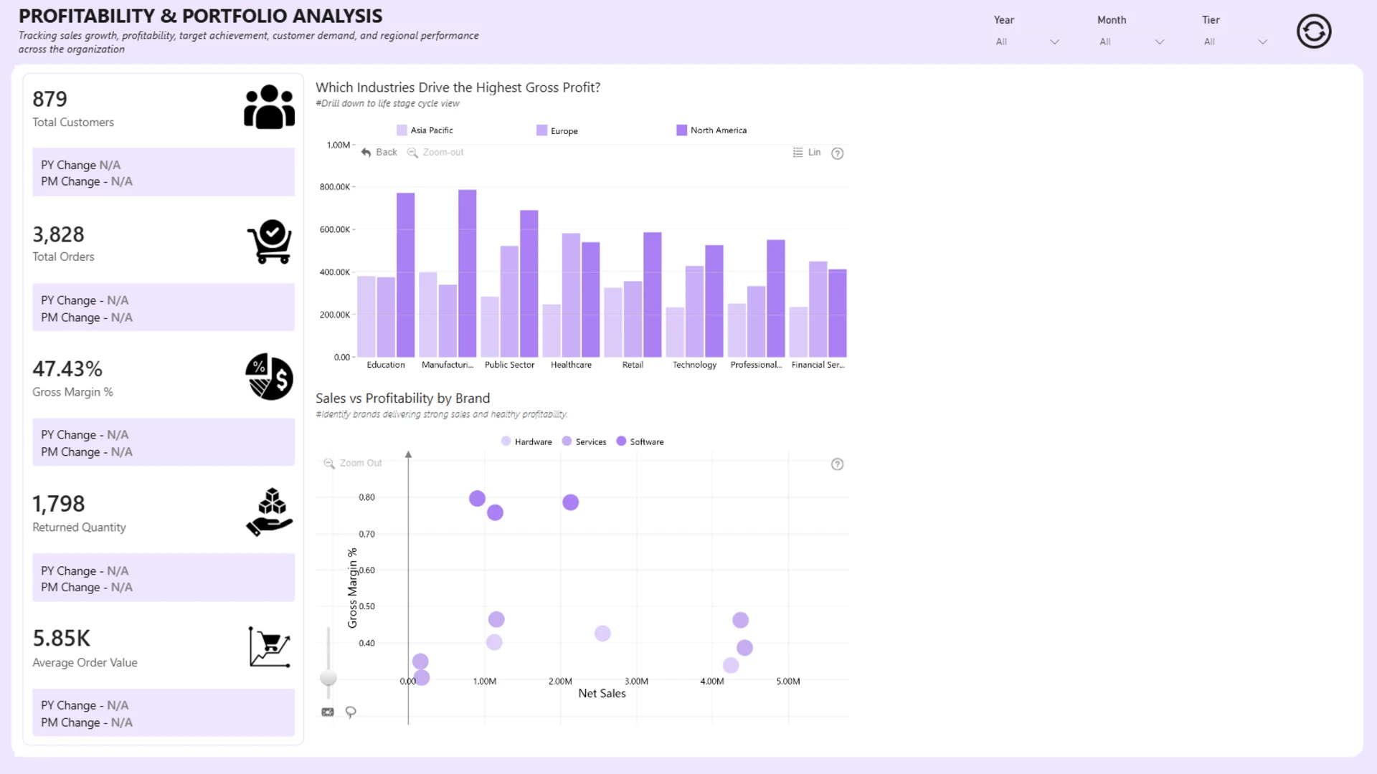Click the circular refresh icon in the header
The height and width of the screenshot is (774, 1377).
point(1314,32)
